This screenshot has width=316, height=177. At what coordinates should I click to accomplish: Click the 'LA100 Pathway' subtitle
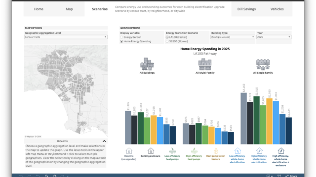tap(205, 54)
